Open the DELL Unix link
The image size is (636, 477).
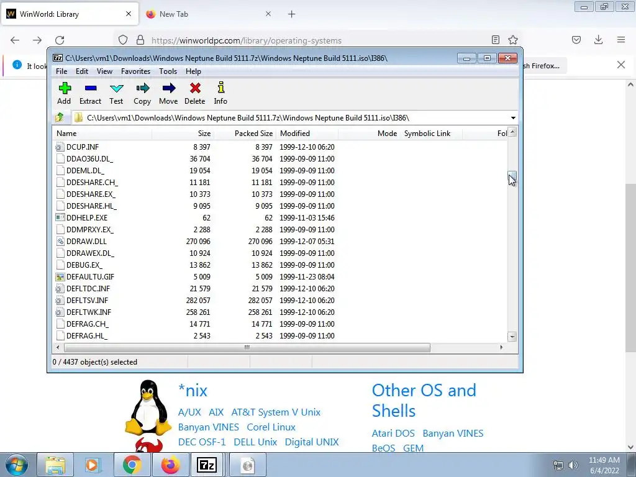coord(255,442)
